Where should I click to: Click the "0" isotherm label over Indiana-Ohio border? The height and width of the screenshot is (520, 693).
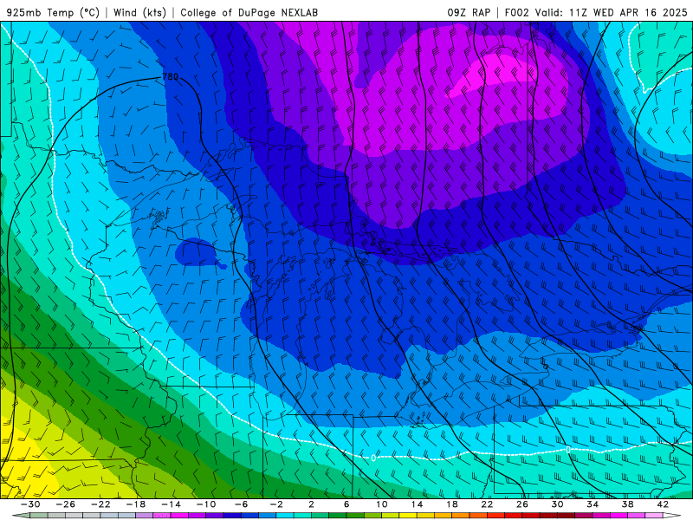coord(373,458)
